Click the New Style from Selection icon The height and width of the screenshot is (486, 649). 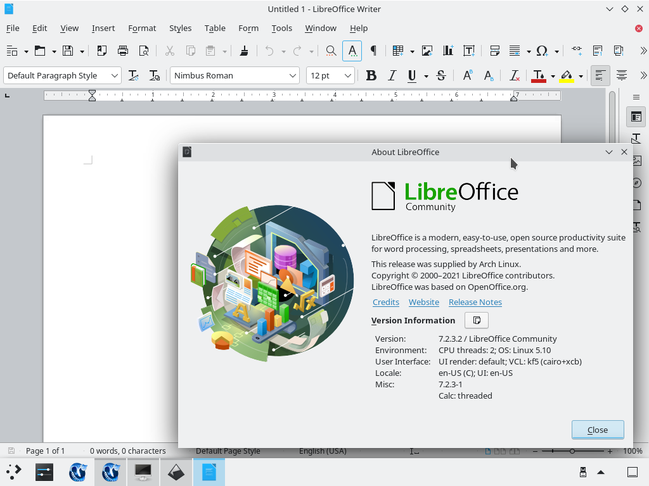(x=155, y=76)
